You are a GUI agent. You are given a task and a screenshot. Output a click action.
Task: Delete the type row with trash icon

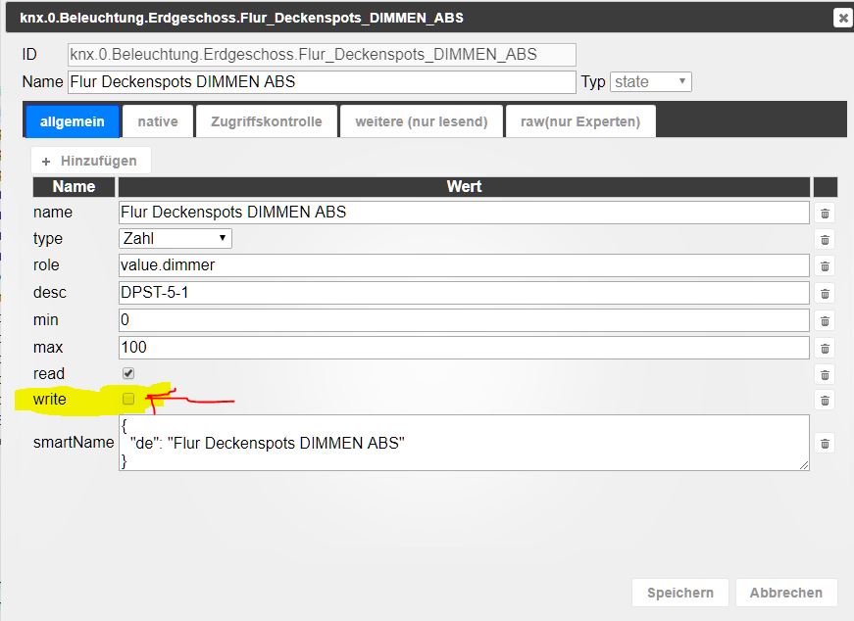[x=826, y=240]
